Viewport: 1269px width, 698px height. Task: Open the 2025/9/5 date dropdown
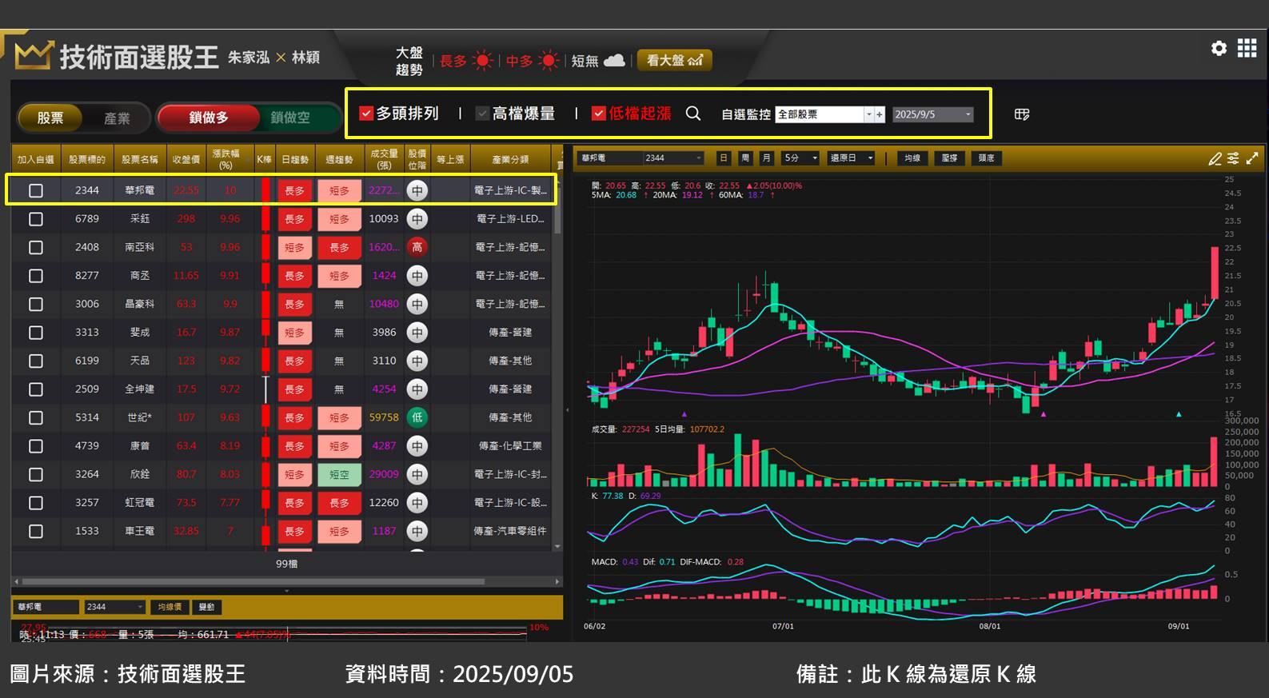pyautogui.click(x=968, y=114)
